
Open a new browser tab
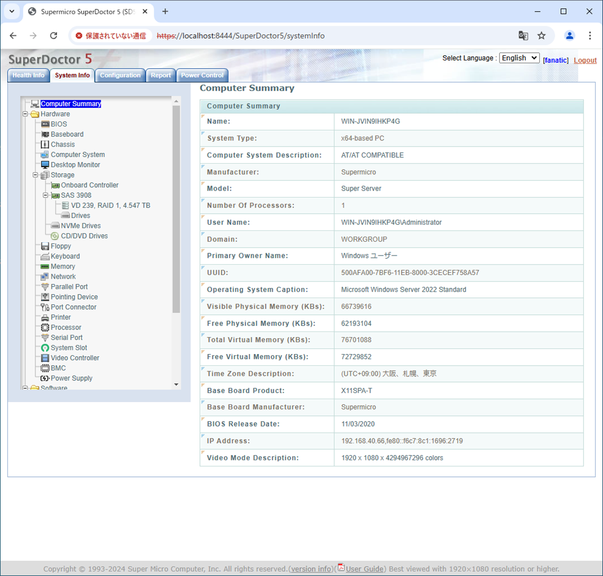click(165, 12)
